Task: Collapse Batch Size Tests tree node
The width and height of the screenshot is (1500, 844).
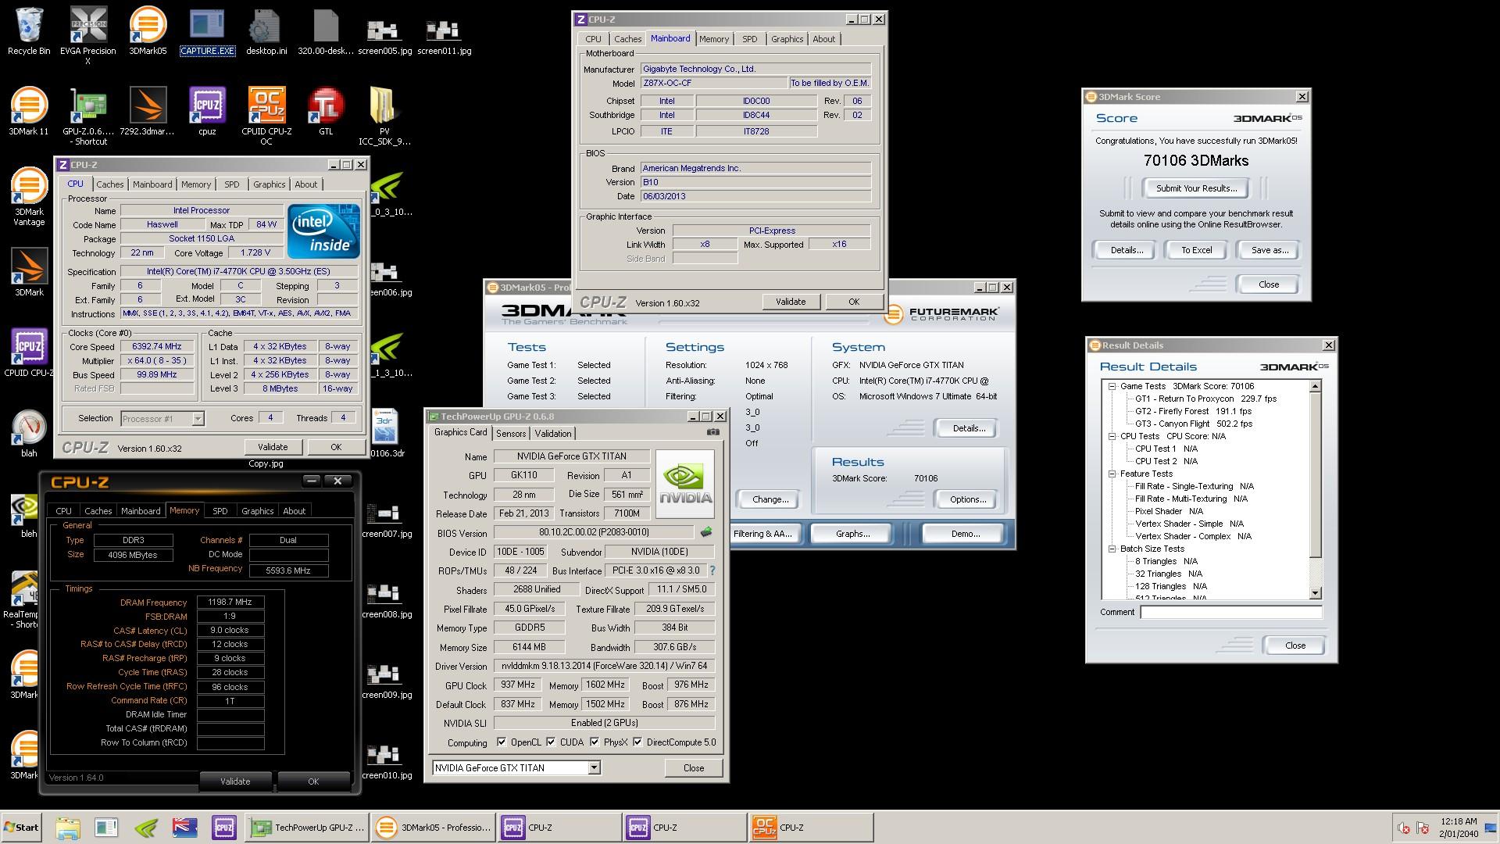Action: [1112, 549]
